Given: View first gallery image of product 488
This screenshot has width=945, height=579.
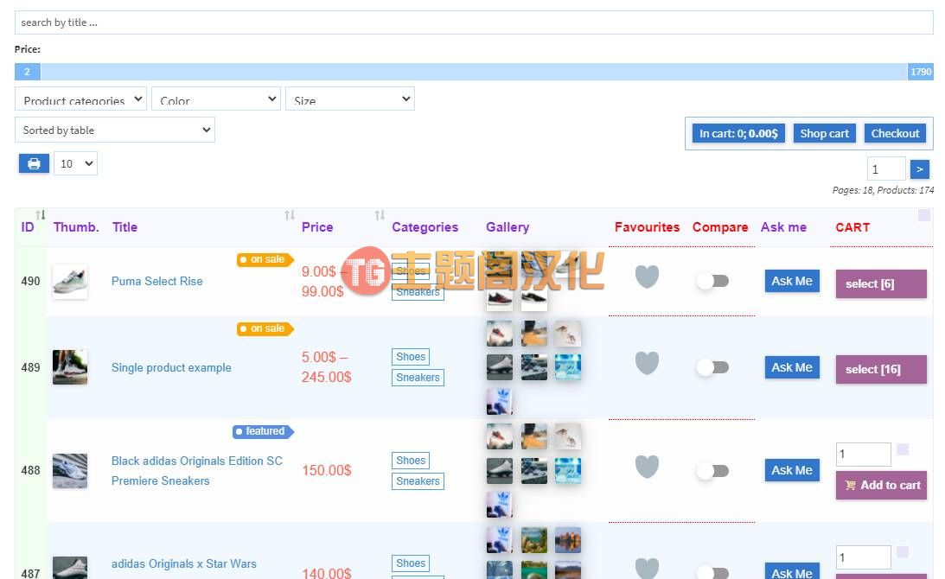Looking at the screenshot, I should click(500, 436).
